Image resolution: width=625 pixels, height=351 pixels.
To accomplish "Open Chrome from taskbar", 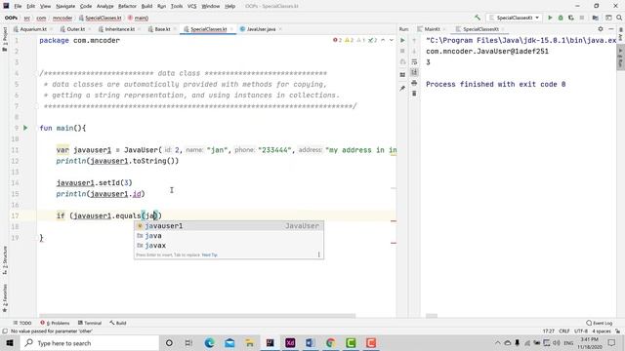I will [330, 343].
